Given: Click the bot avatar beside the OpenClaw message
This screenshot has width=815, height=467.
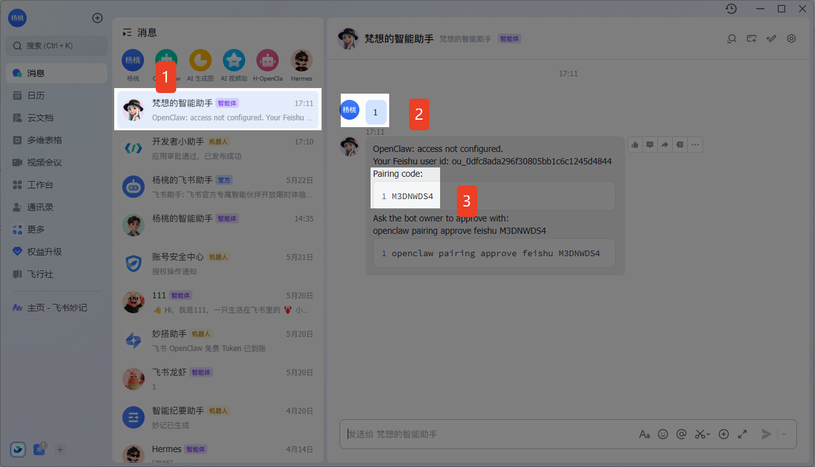Looking at the screenshot, I should point(349,146).
